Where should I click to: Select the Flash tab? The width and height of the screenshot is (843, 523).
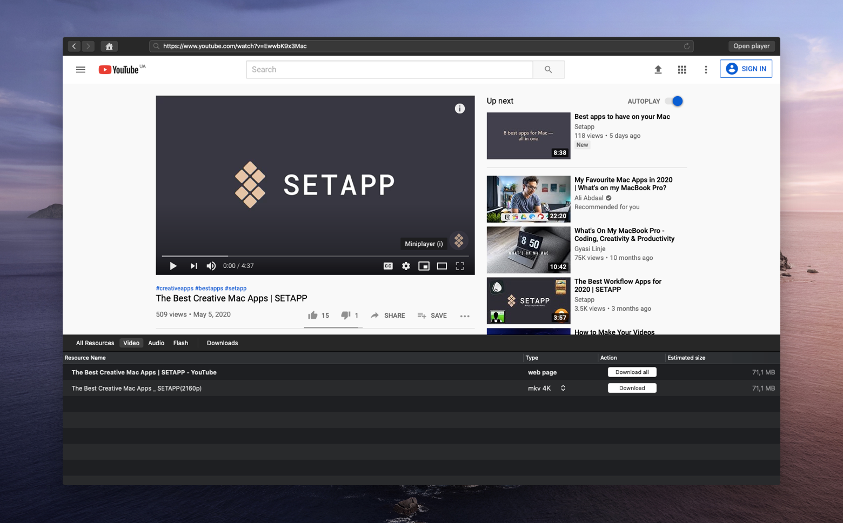[180, 343]
